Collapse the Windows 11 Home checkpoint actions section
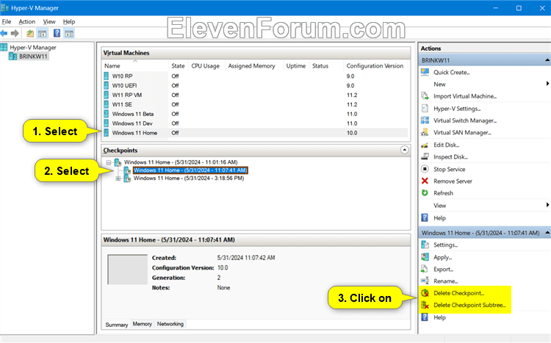 coord(547,233)
